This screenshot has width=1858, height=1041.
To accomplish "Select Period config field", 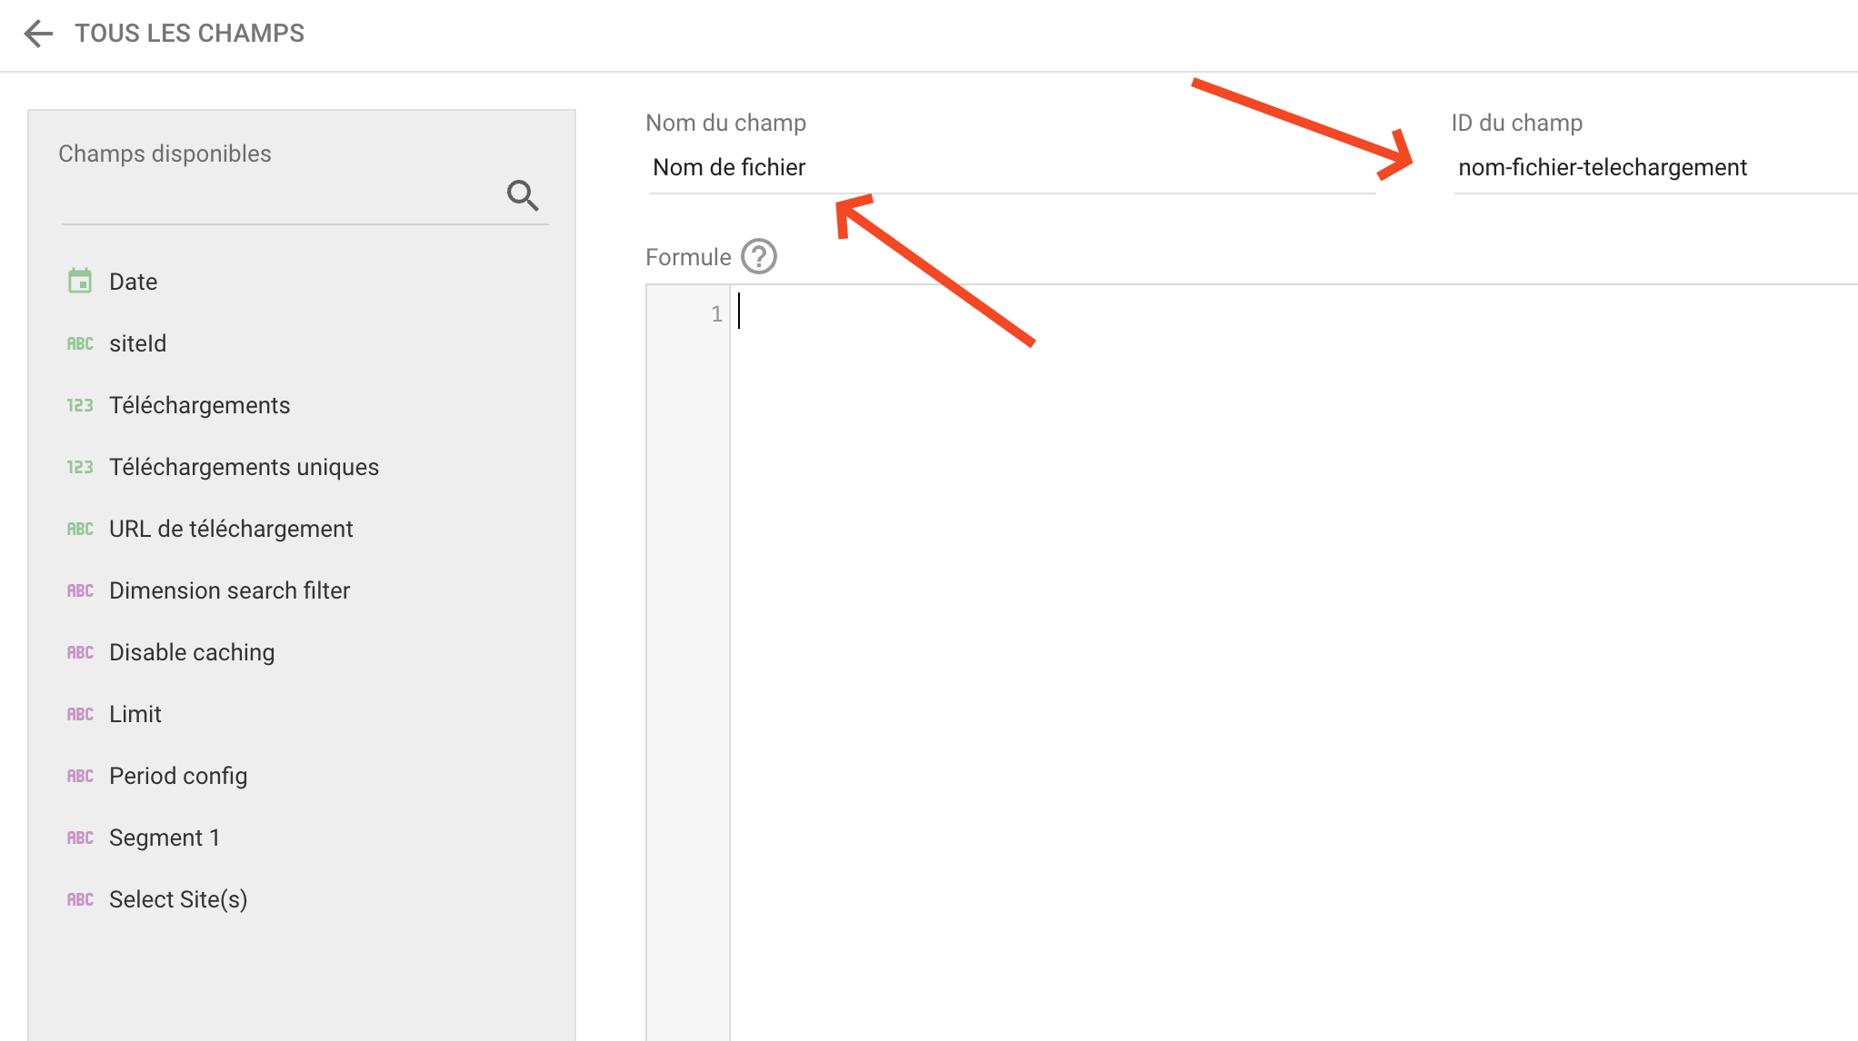I will pyautogui.click(x=178, y=776).
